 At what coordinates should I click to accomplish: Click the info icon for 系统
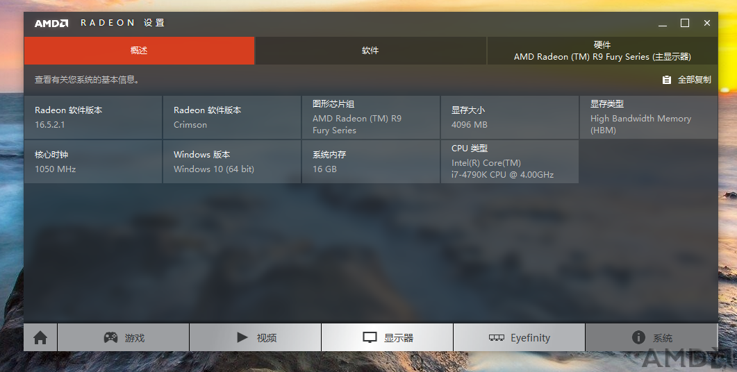[638, 337]
